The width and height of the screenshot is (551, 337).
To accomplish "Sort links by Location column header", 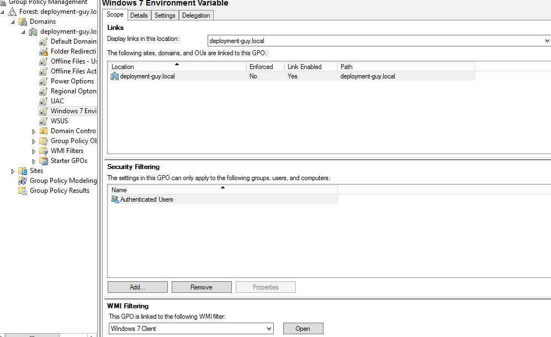I will [177, 66].
